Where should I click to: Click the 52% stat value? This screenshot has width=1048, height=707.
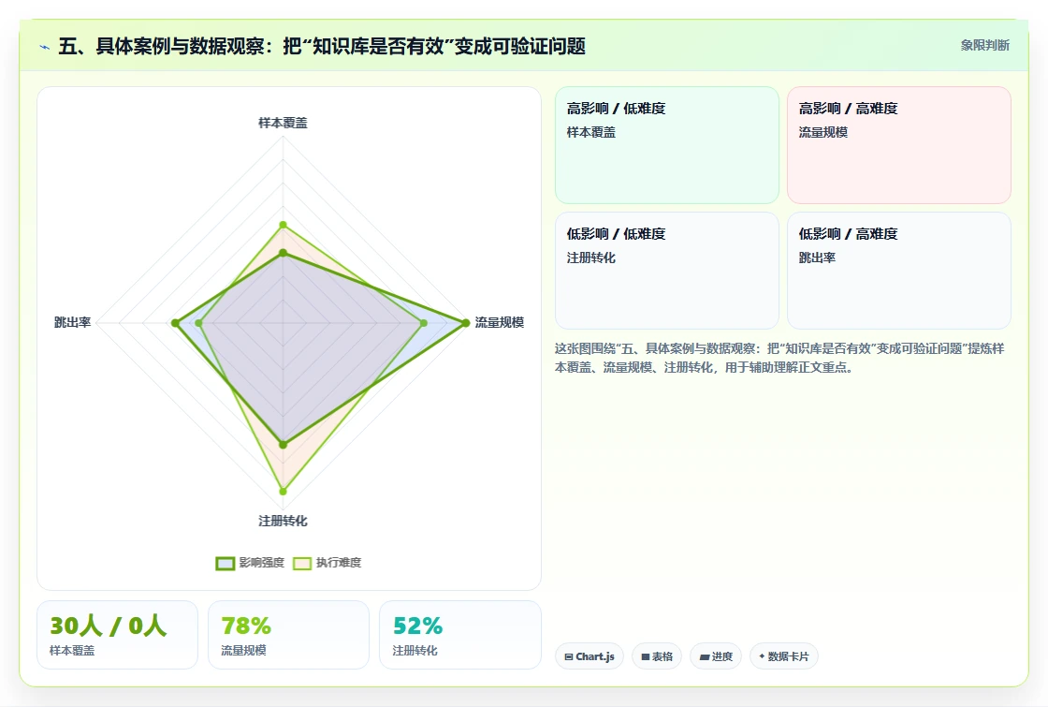tap(417, 626)
